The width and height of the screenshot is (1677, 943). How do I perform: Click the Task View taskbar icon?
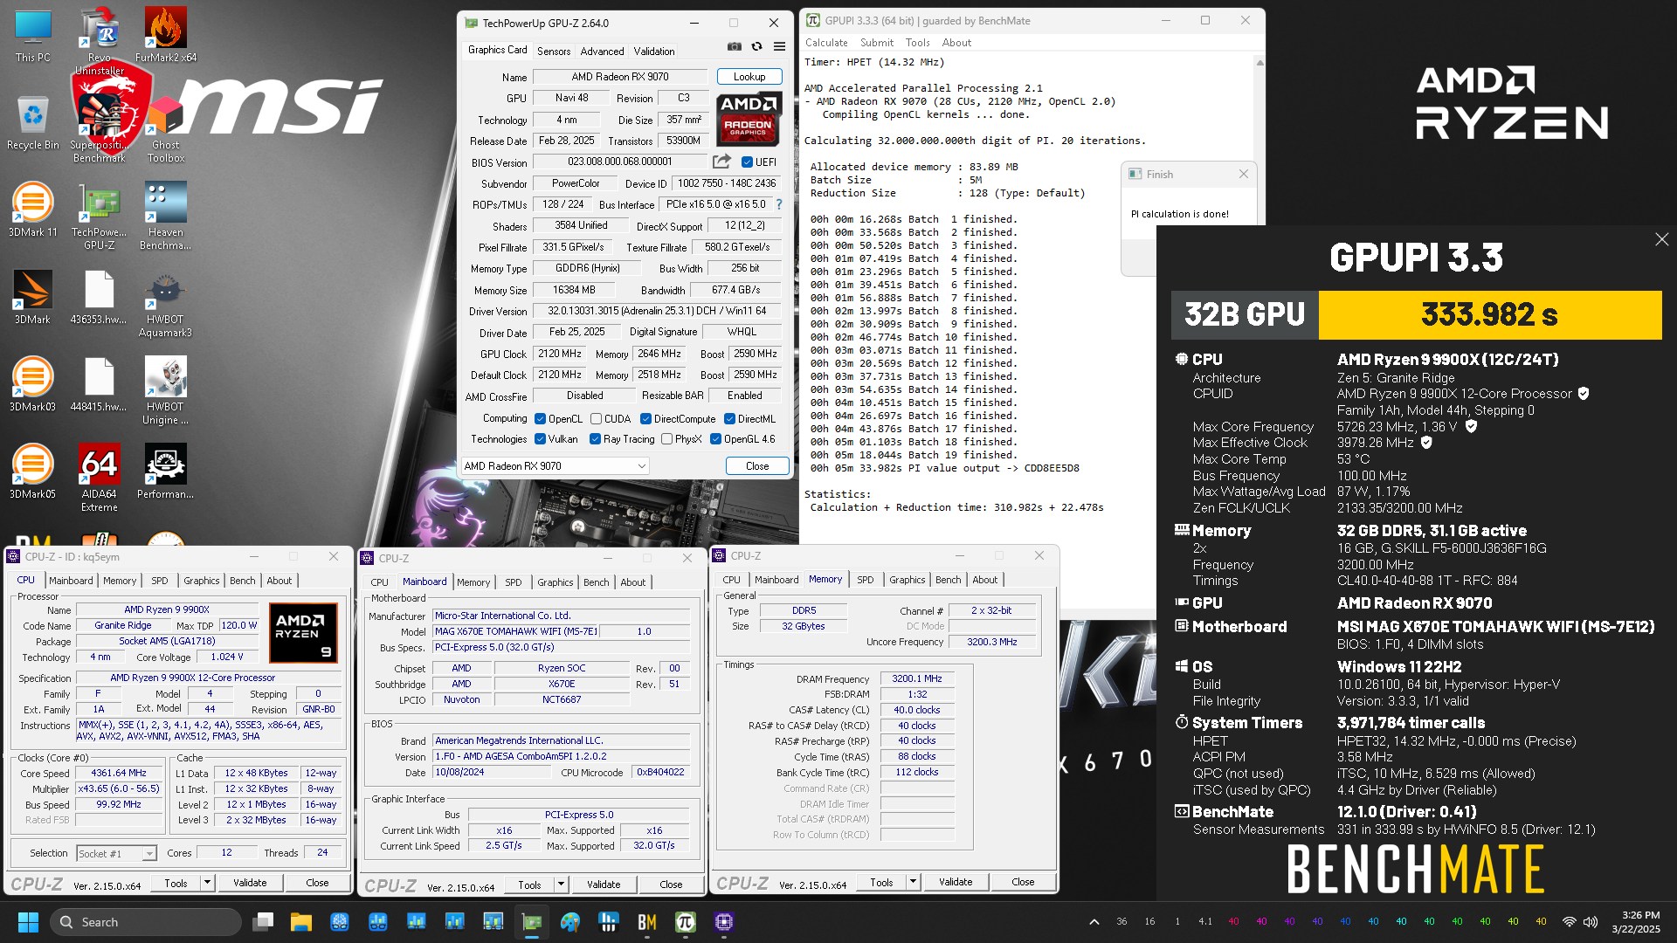(x=263, y=922)
